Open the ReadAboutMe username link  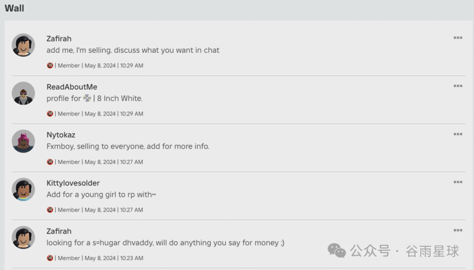(72, 87)
